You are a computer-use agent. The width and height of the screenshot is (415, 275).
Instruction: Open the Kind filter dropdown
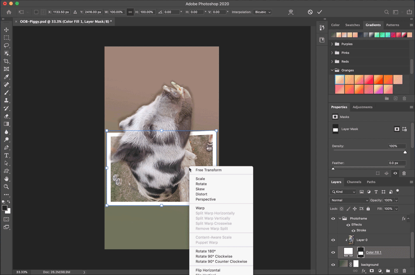point(343,192)
